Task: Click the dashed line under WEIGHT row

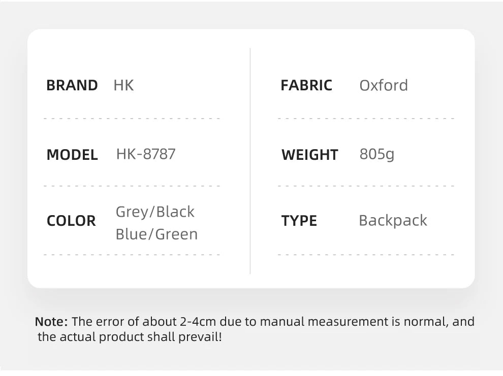Action: coord(366,186)
